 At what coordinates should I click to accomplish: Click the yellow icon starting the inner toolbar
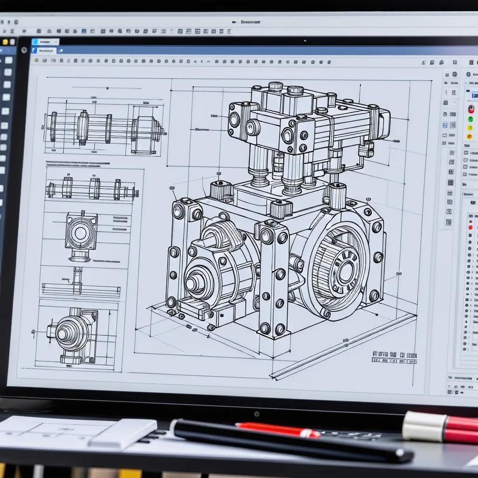pyautogui.click(x=36, y=60)
